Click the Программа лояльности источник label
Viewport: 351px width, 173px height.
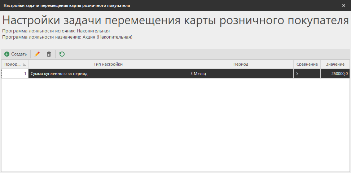point(56,31)
